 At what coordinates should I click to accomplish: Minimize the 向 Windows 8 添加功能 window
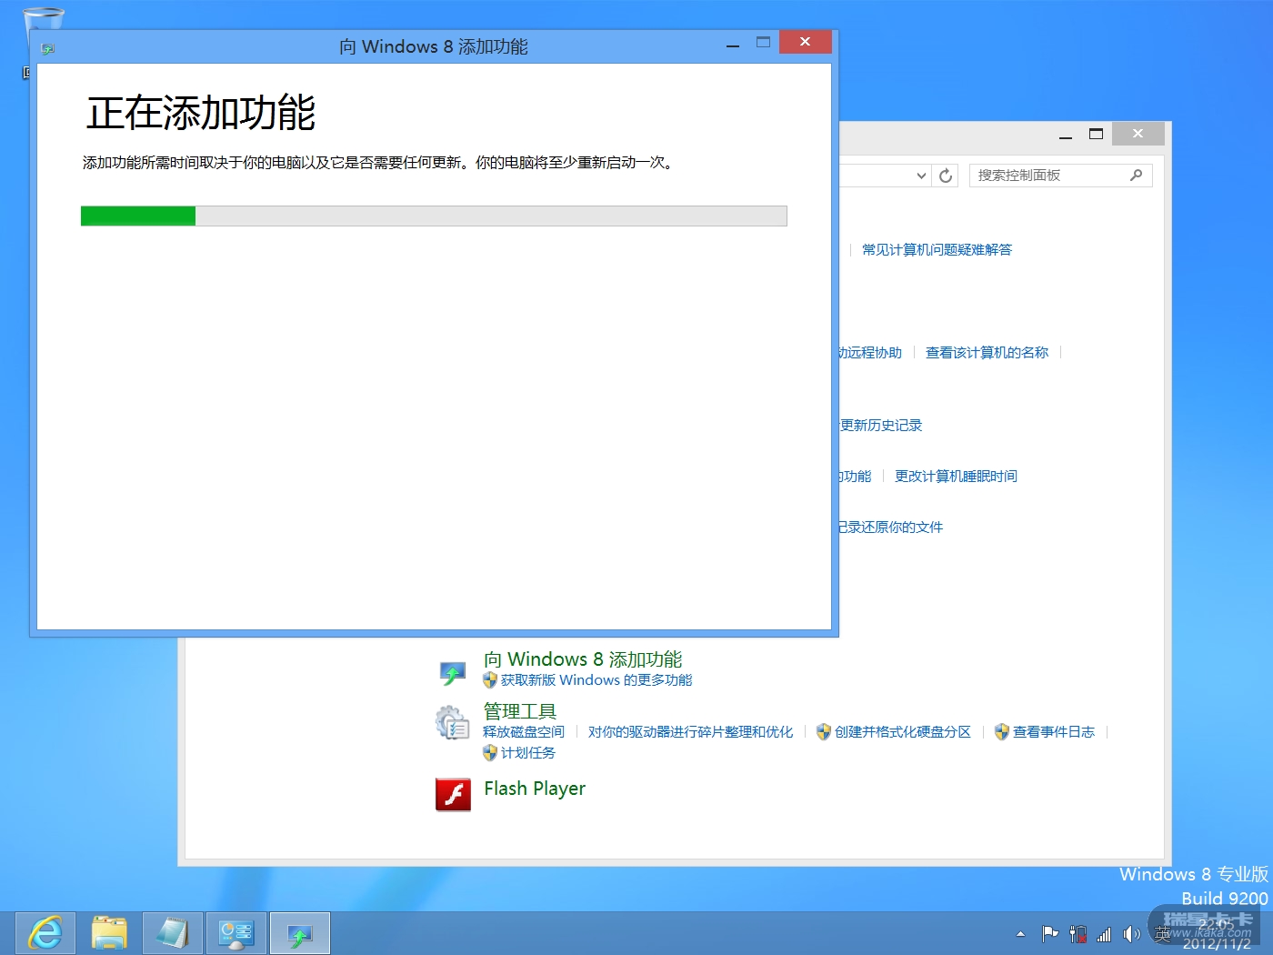pyautogui.click(x=733, y=44)
